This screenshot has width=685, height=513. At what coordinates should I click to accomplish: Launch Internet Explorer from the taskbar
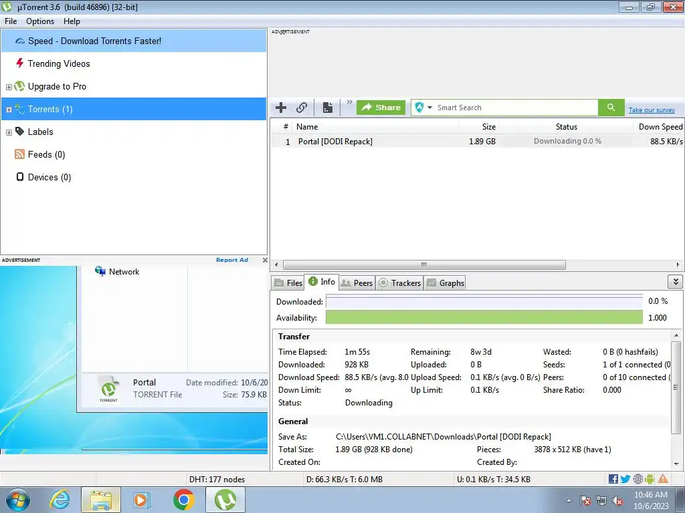[60, 500]
